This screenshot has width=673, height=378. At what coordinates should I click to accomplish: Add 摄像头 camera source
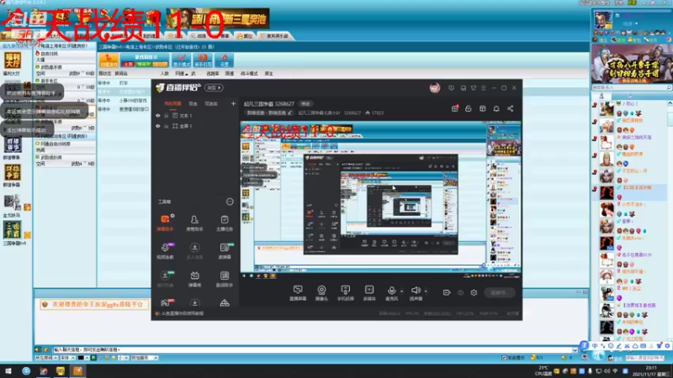click(x=321, y=292)
